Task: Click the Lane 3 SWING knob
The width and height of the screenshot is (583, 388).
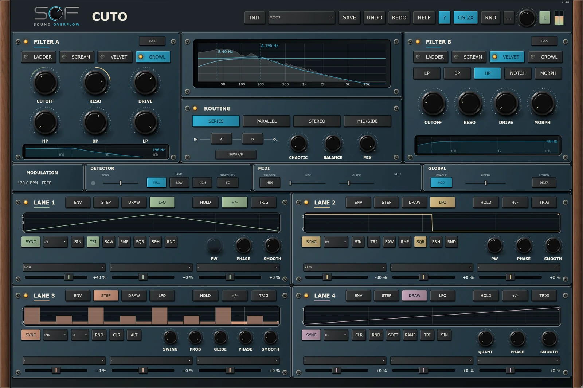Action: (x=170, y=337)
